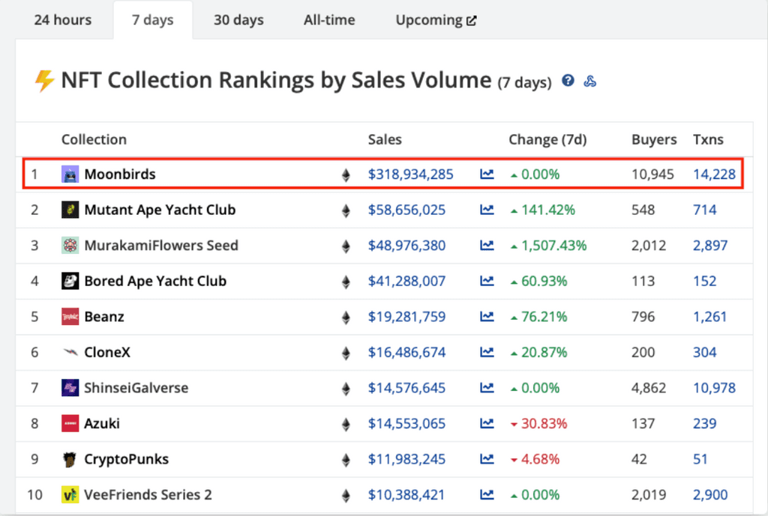Click sales value $58,656,025
Image resolution: width=768 pixels, height=516 pixels.
coord(407,210)
